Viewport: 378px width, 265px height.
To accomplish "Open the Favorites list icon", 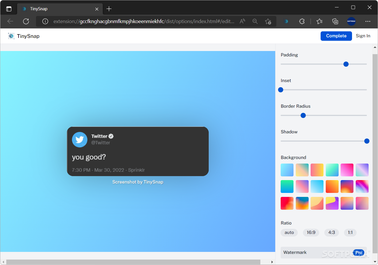I will tap(319, 21).
